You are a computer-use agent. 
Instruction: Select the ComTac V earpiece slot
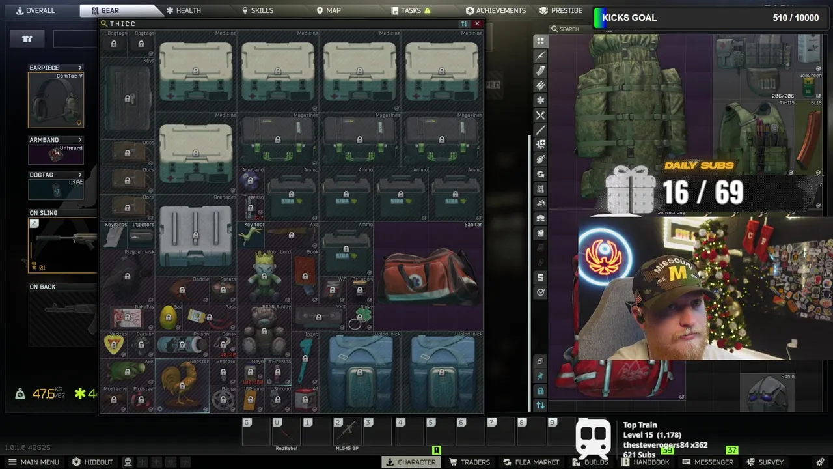(56, 100)
